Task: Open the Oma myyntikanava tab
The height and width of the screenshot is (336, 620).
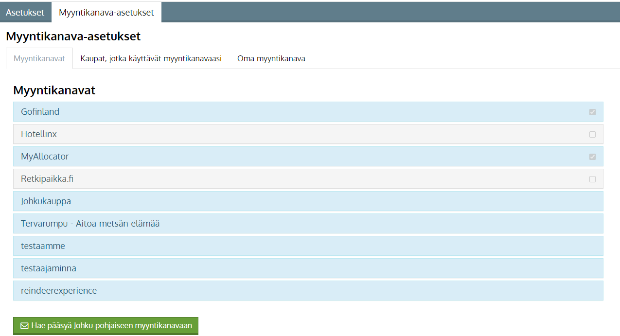Action: pos(271,58)
